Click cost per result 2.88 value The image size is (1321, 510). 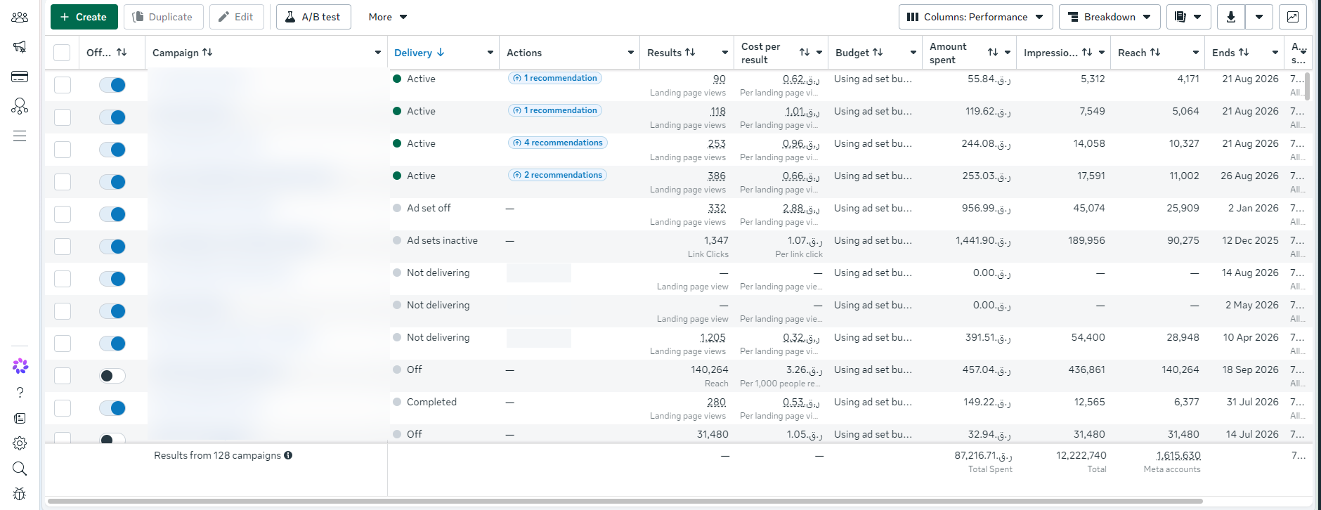coord(801,208)
